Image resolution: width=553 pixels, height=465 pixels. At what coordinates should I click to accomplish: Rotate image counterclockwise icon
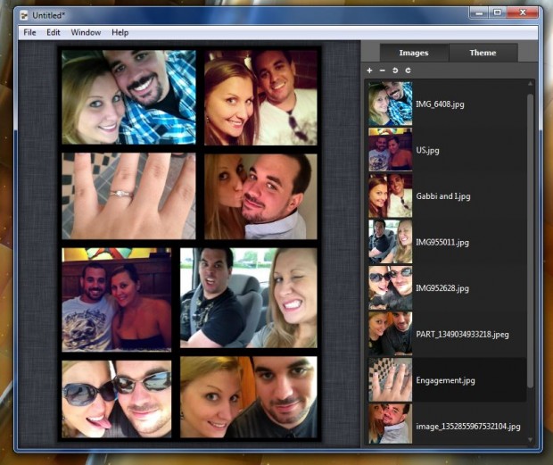(x=395, y=71)
